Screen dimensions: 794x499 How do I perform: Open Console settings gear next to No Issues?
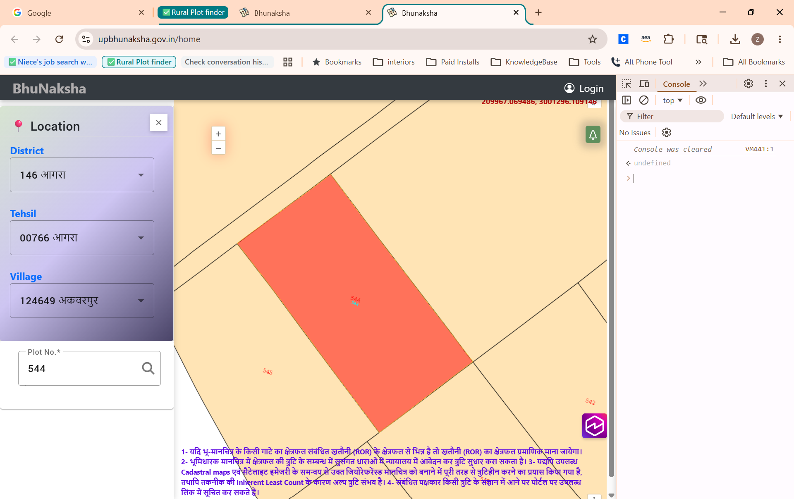click(667, 132)
